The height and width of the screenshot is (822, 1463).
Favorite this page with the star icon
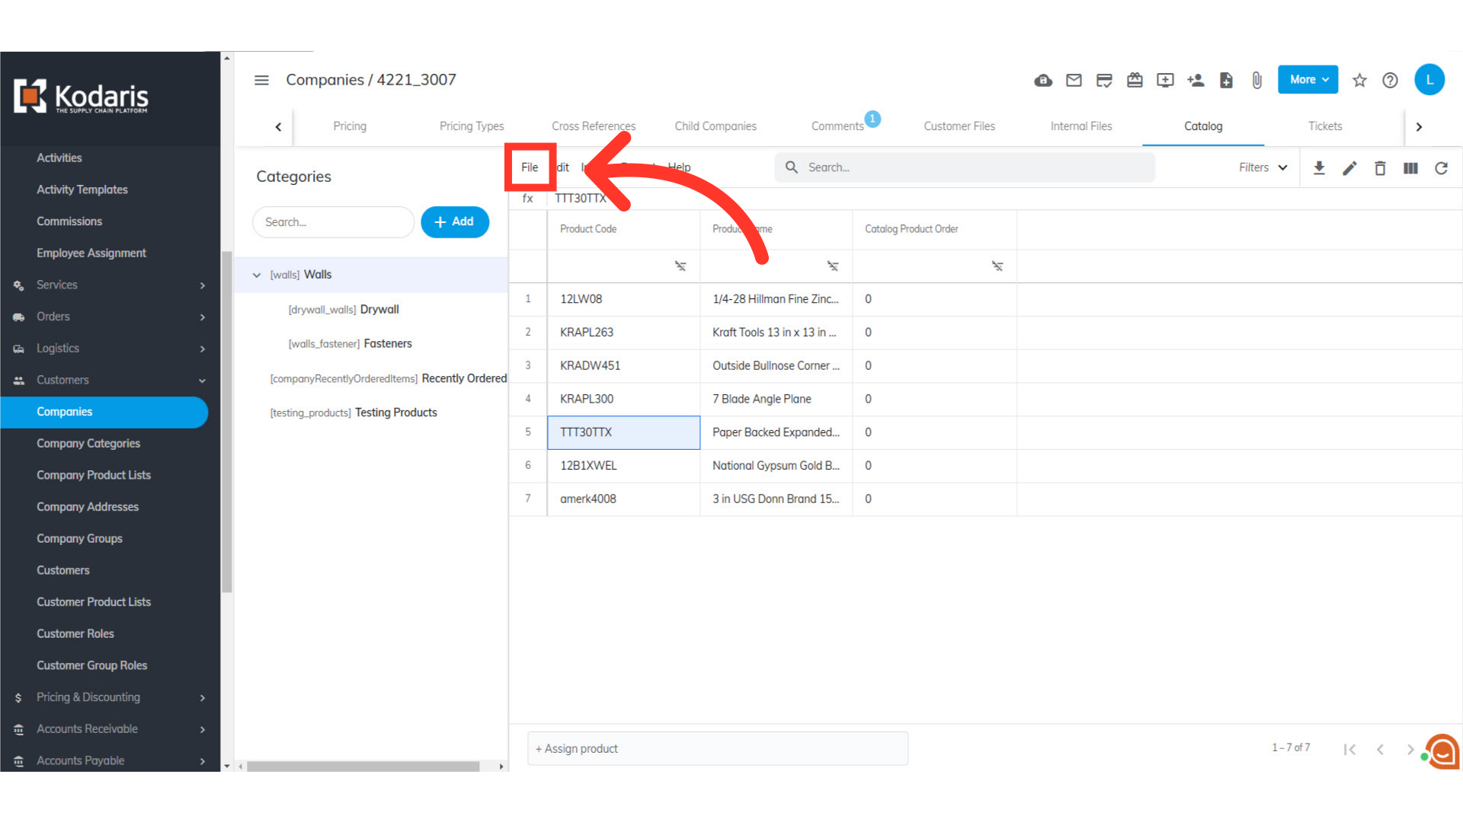pyautogui.click(x=1359, y=81)
